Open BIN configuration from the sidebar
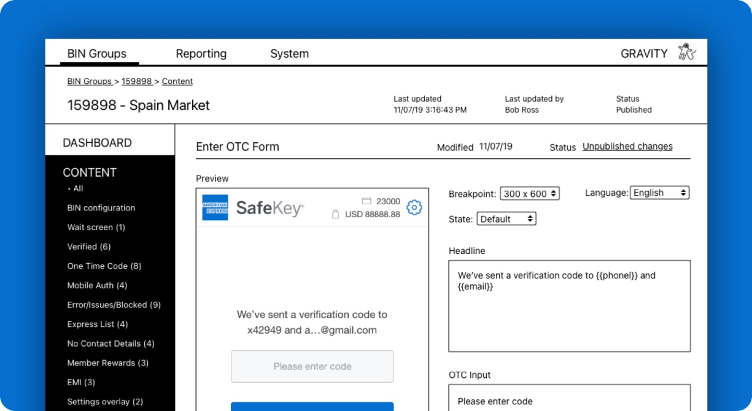This screenshot has height=411, width=752. [101, 208]
